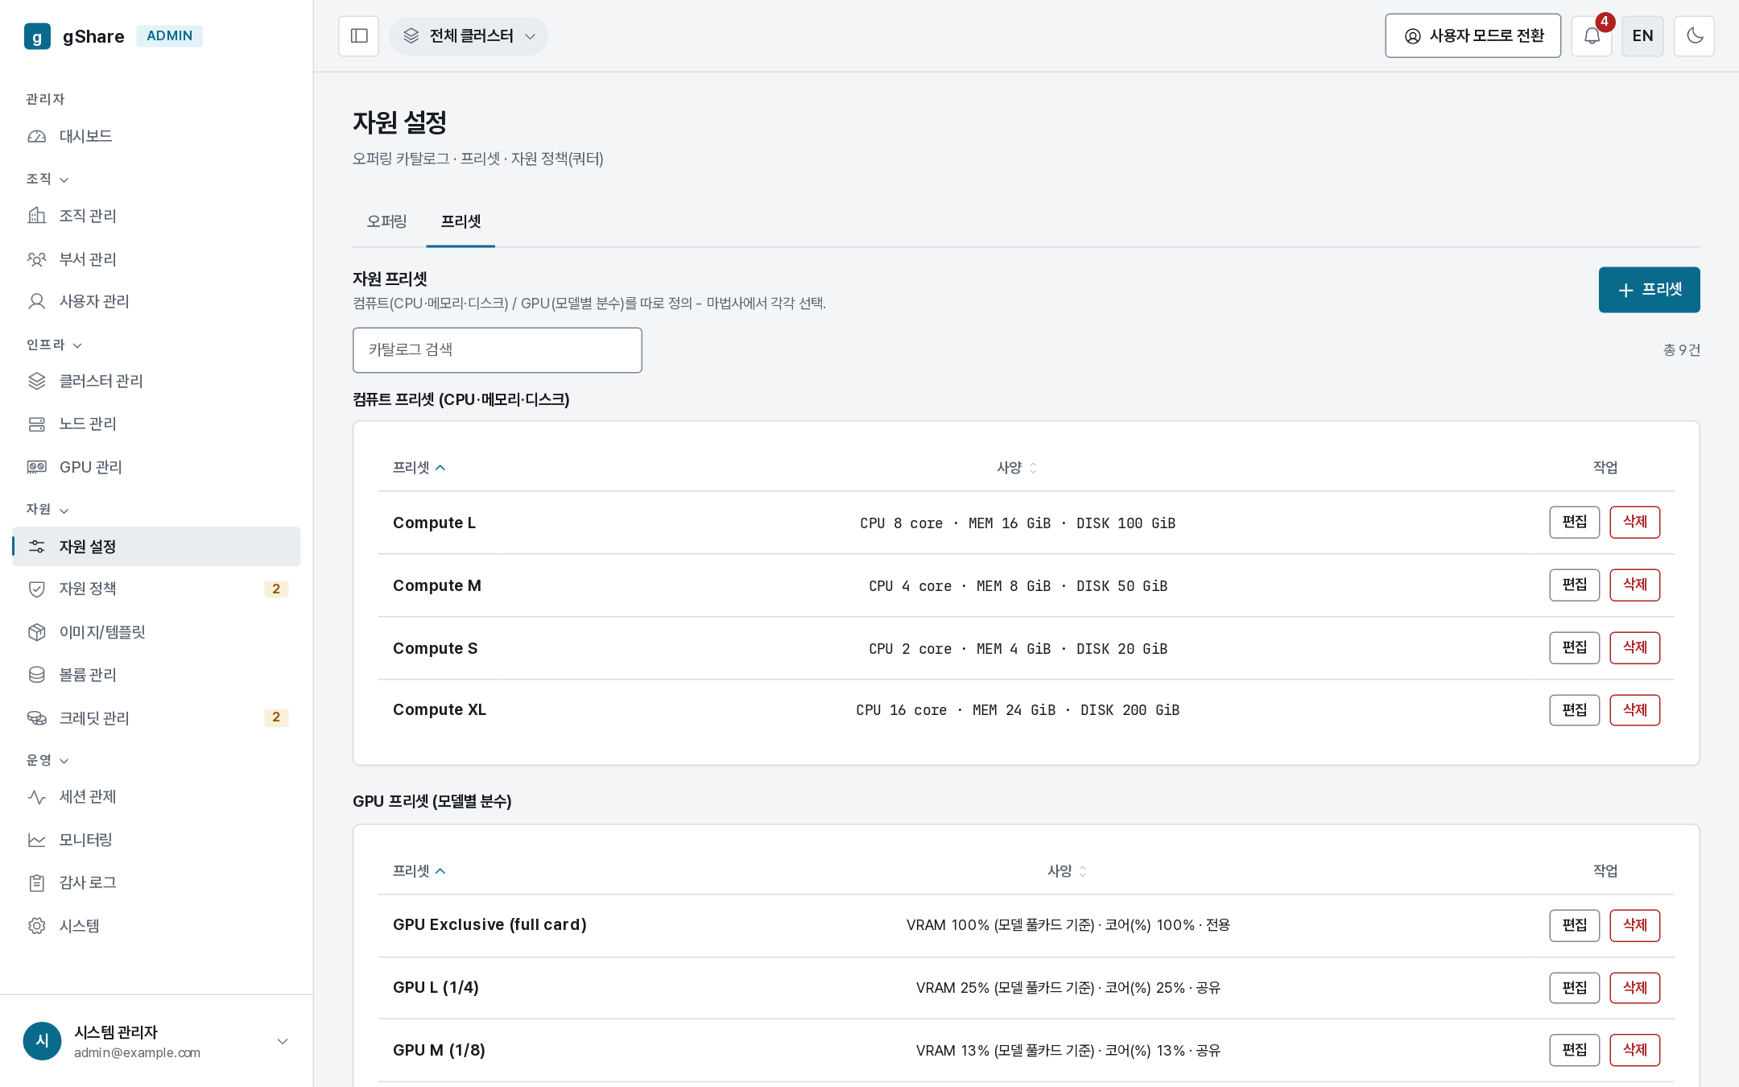Open 크레딧 관리 page

pyautogui.click(x=156, y=717)
